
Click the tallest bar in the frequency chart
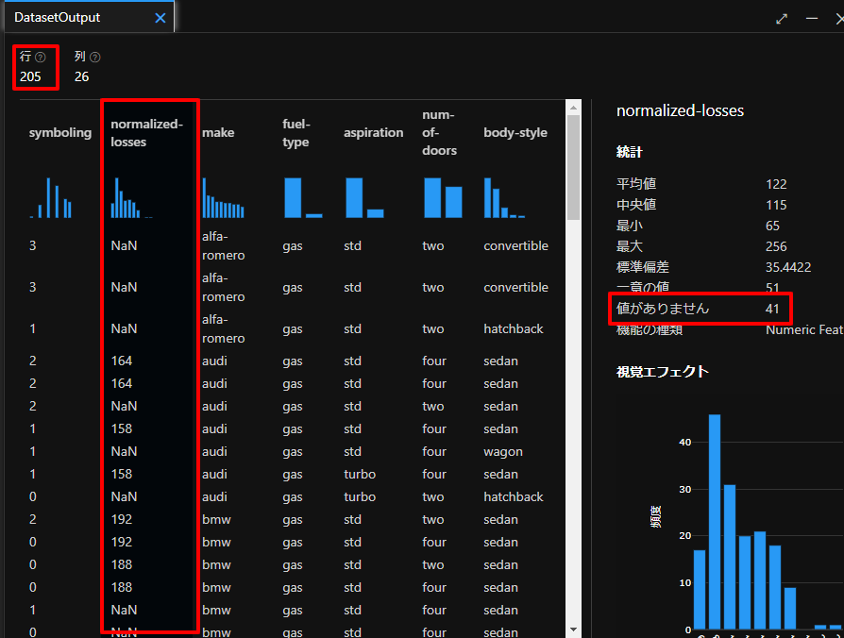click(715, 521)
